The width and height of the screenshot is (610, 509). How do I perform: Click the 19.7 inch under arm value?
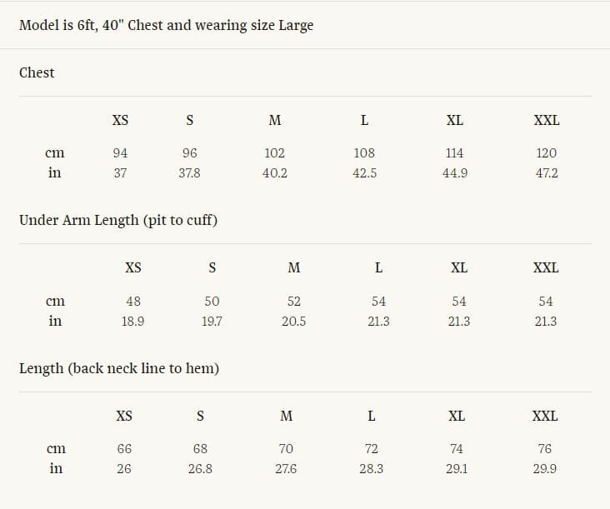click(212, 322)
